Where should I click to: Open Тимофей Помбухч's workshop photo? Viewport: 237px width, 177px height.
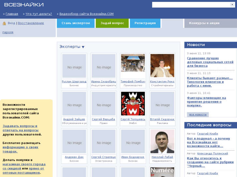(x=133, y=63)
